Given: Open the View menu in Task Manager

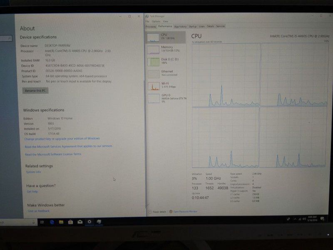Looking at the screenshot, I should [x=165, y=22].
